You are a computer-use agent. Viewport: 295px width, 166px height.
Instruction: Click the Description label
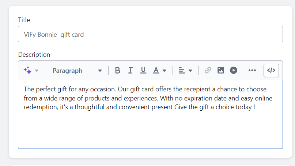[x=34, y=55]
